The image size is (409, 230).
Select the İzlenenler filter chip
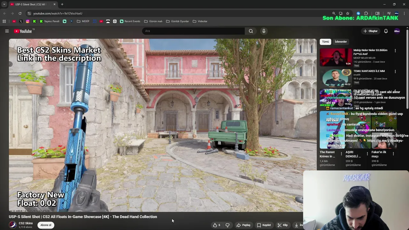(341, 42)
